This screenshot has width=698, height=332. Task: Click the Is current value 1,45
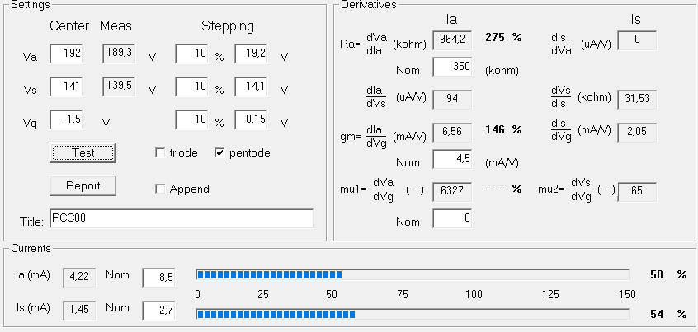[79, 311]
